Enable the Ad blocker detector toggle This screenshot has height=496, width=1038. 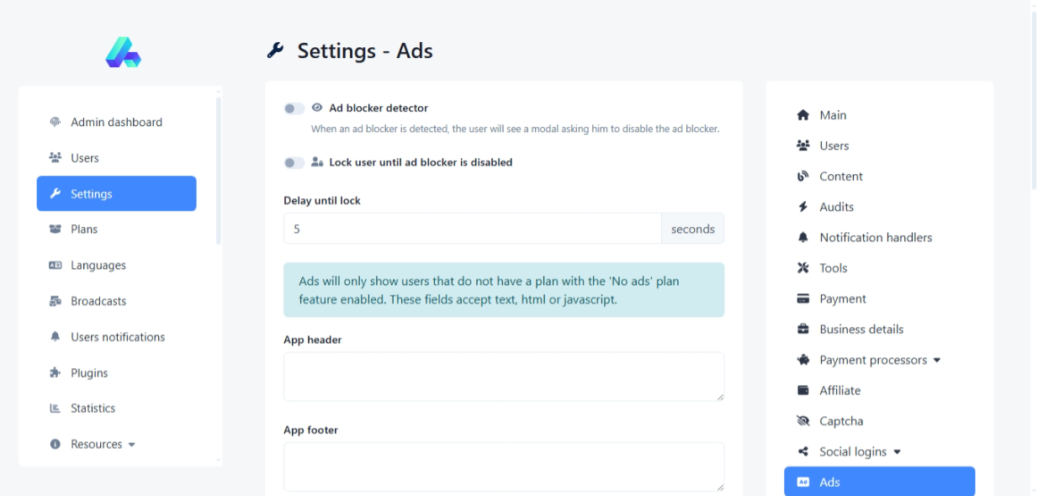click(x=294, y=108)
